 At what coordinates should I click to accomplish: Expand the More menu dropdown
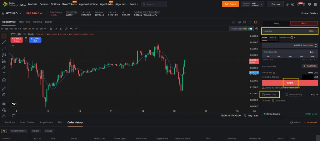coord(134,4)
